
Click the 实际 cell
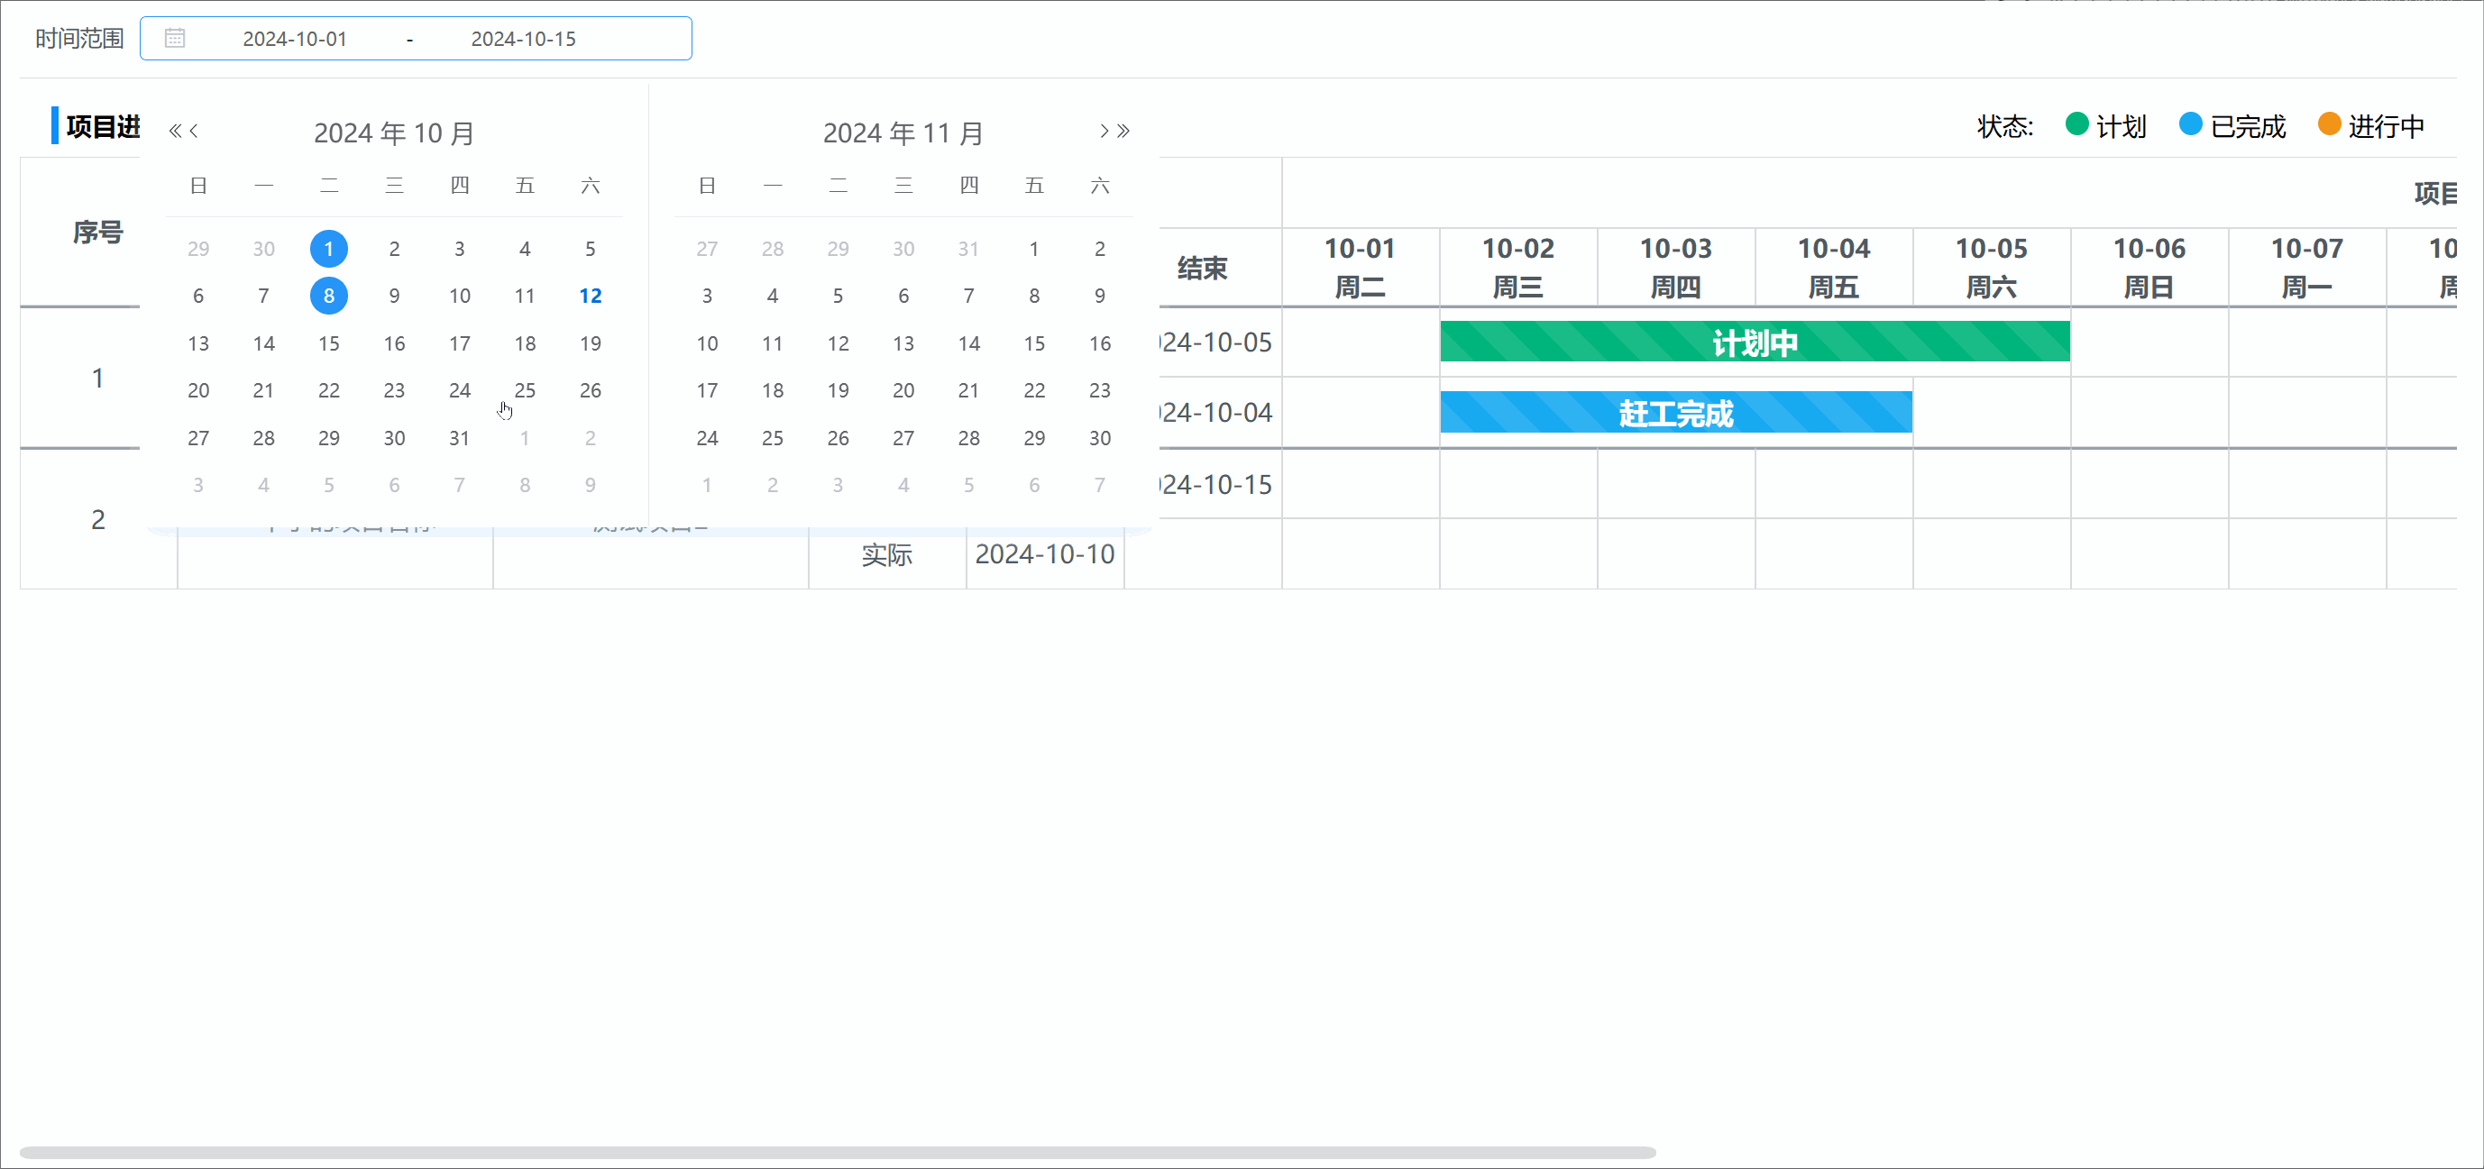tap(887, 554)
